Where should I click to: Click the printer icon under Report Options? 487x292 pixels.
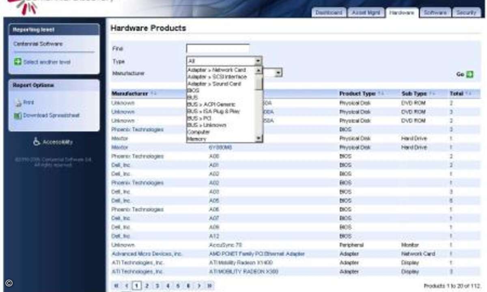pos(18,103)
